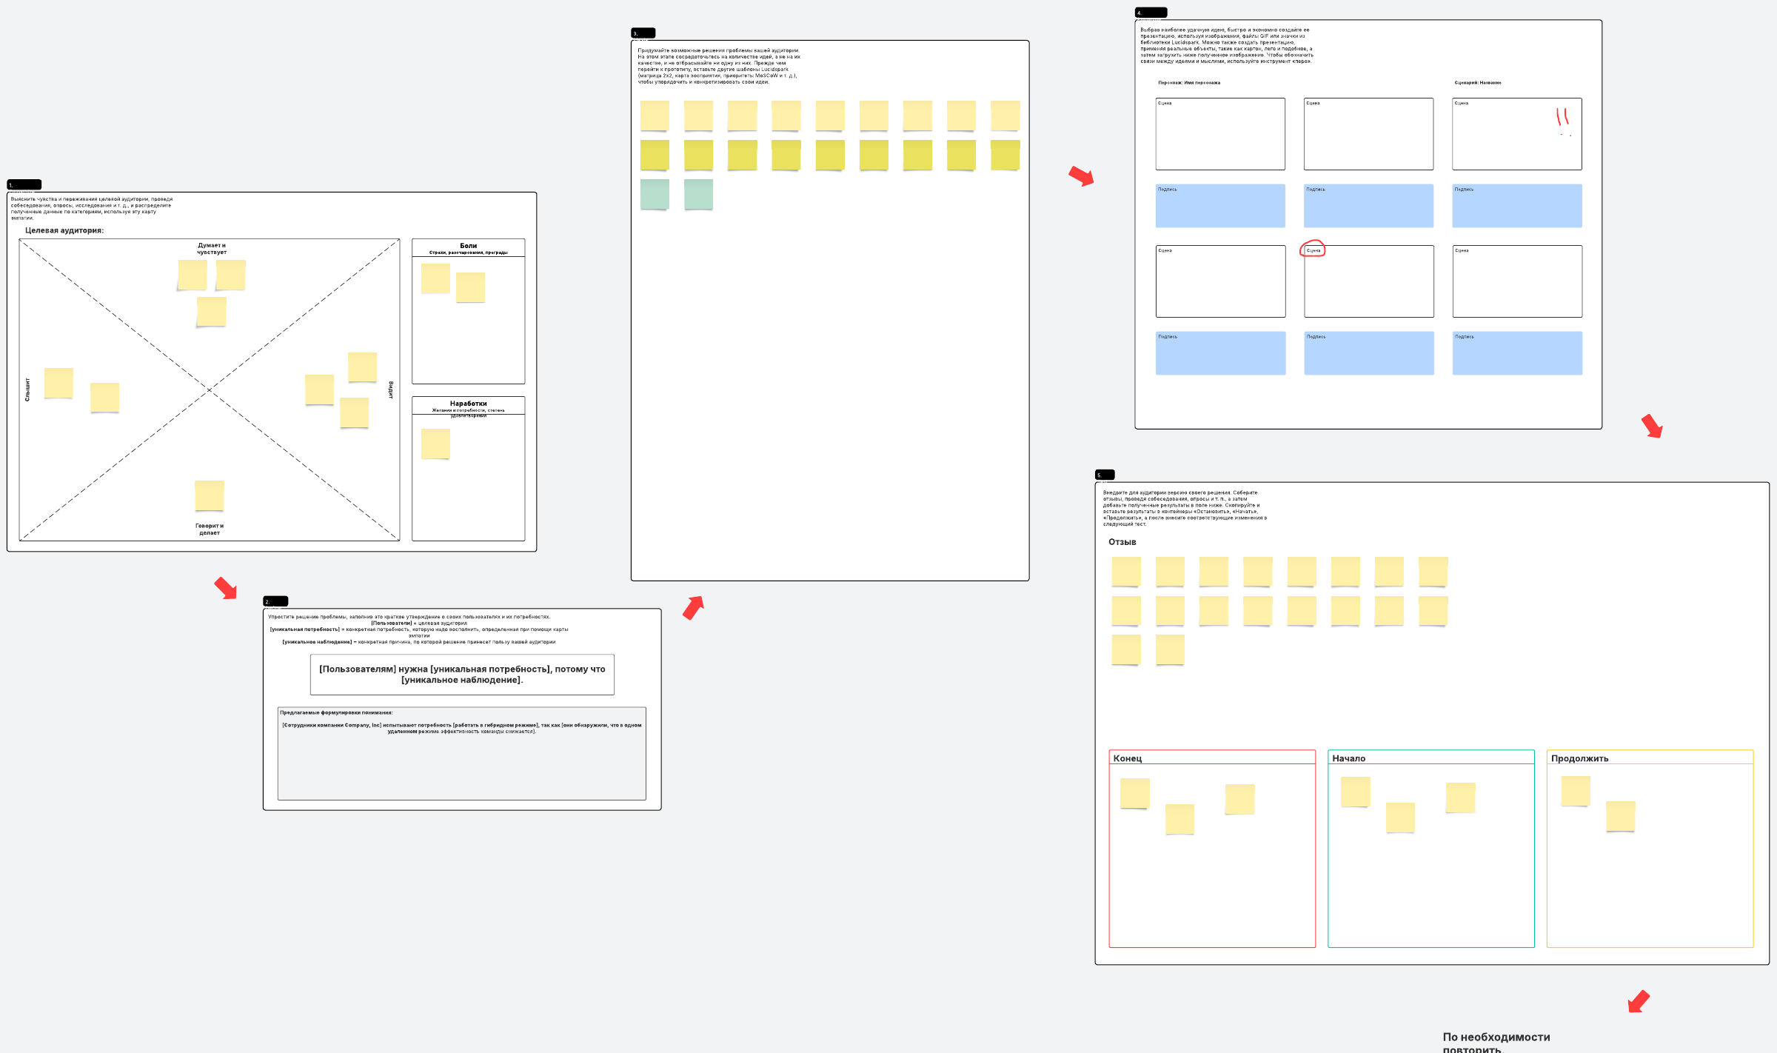This screenshot has height=1053, width=1777.
Task: Select the first green sticky note
Action: [x=655, y=194]
